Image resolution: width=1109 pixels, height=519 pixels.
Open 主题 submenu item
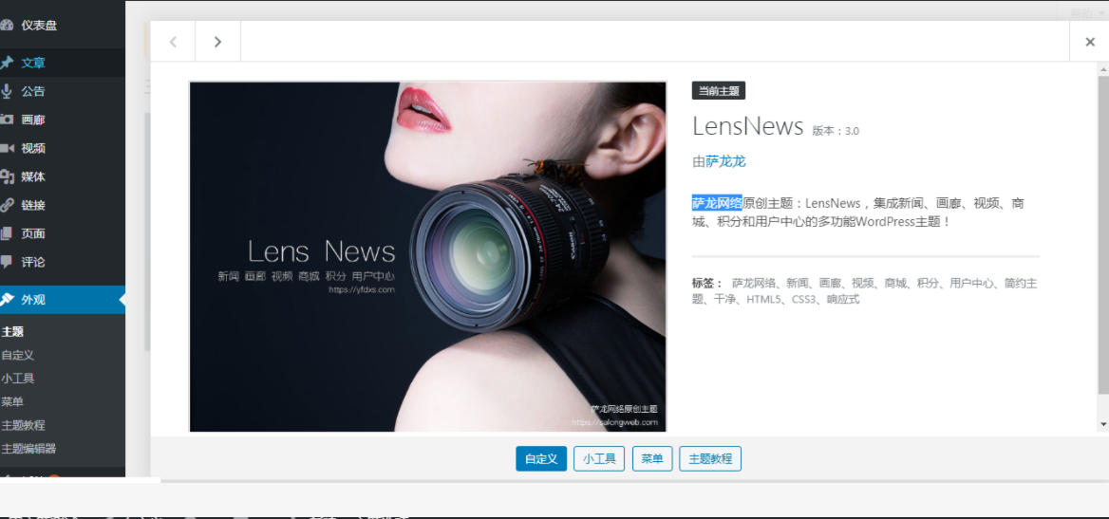tap(12, 332)
